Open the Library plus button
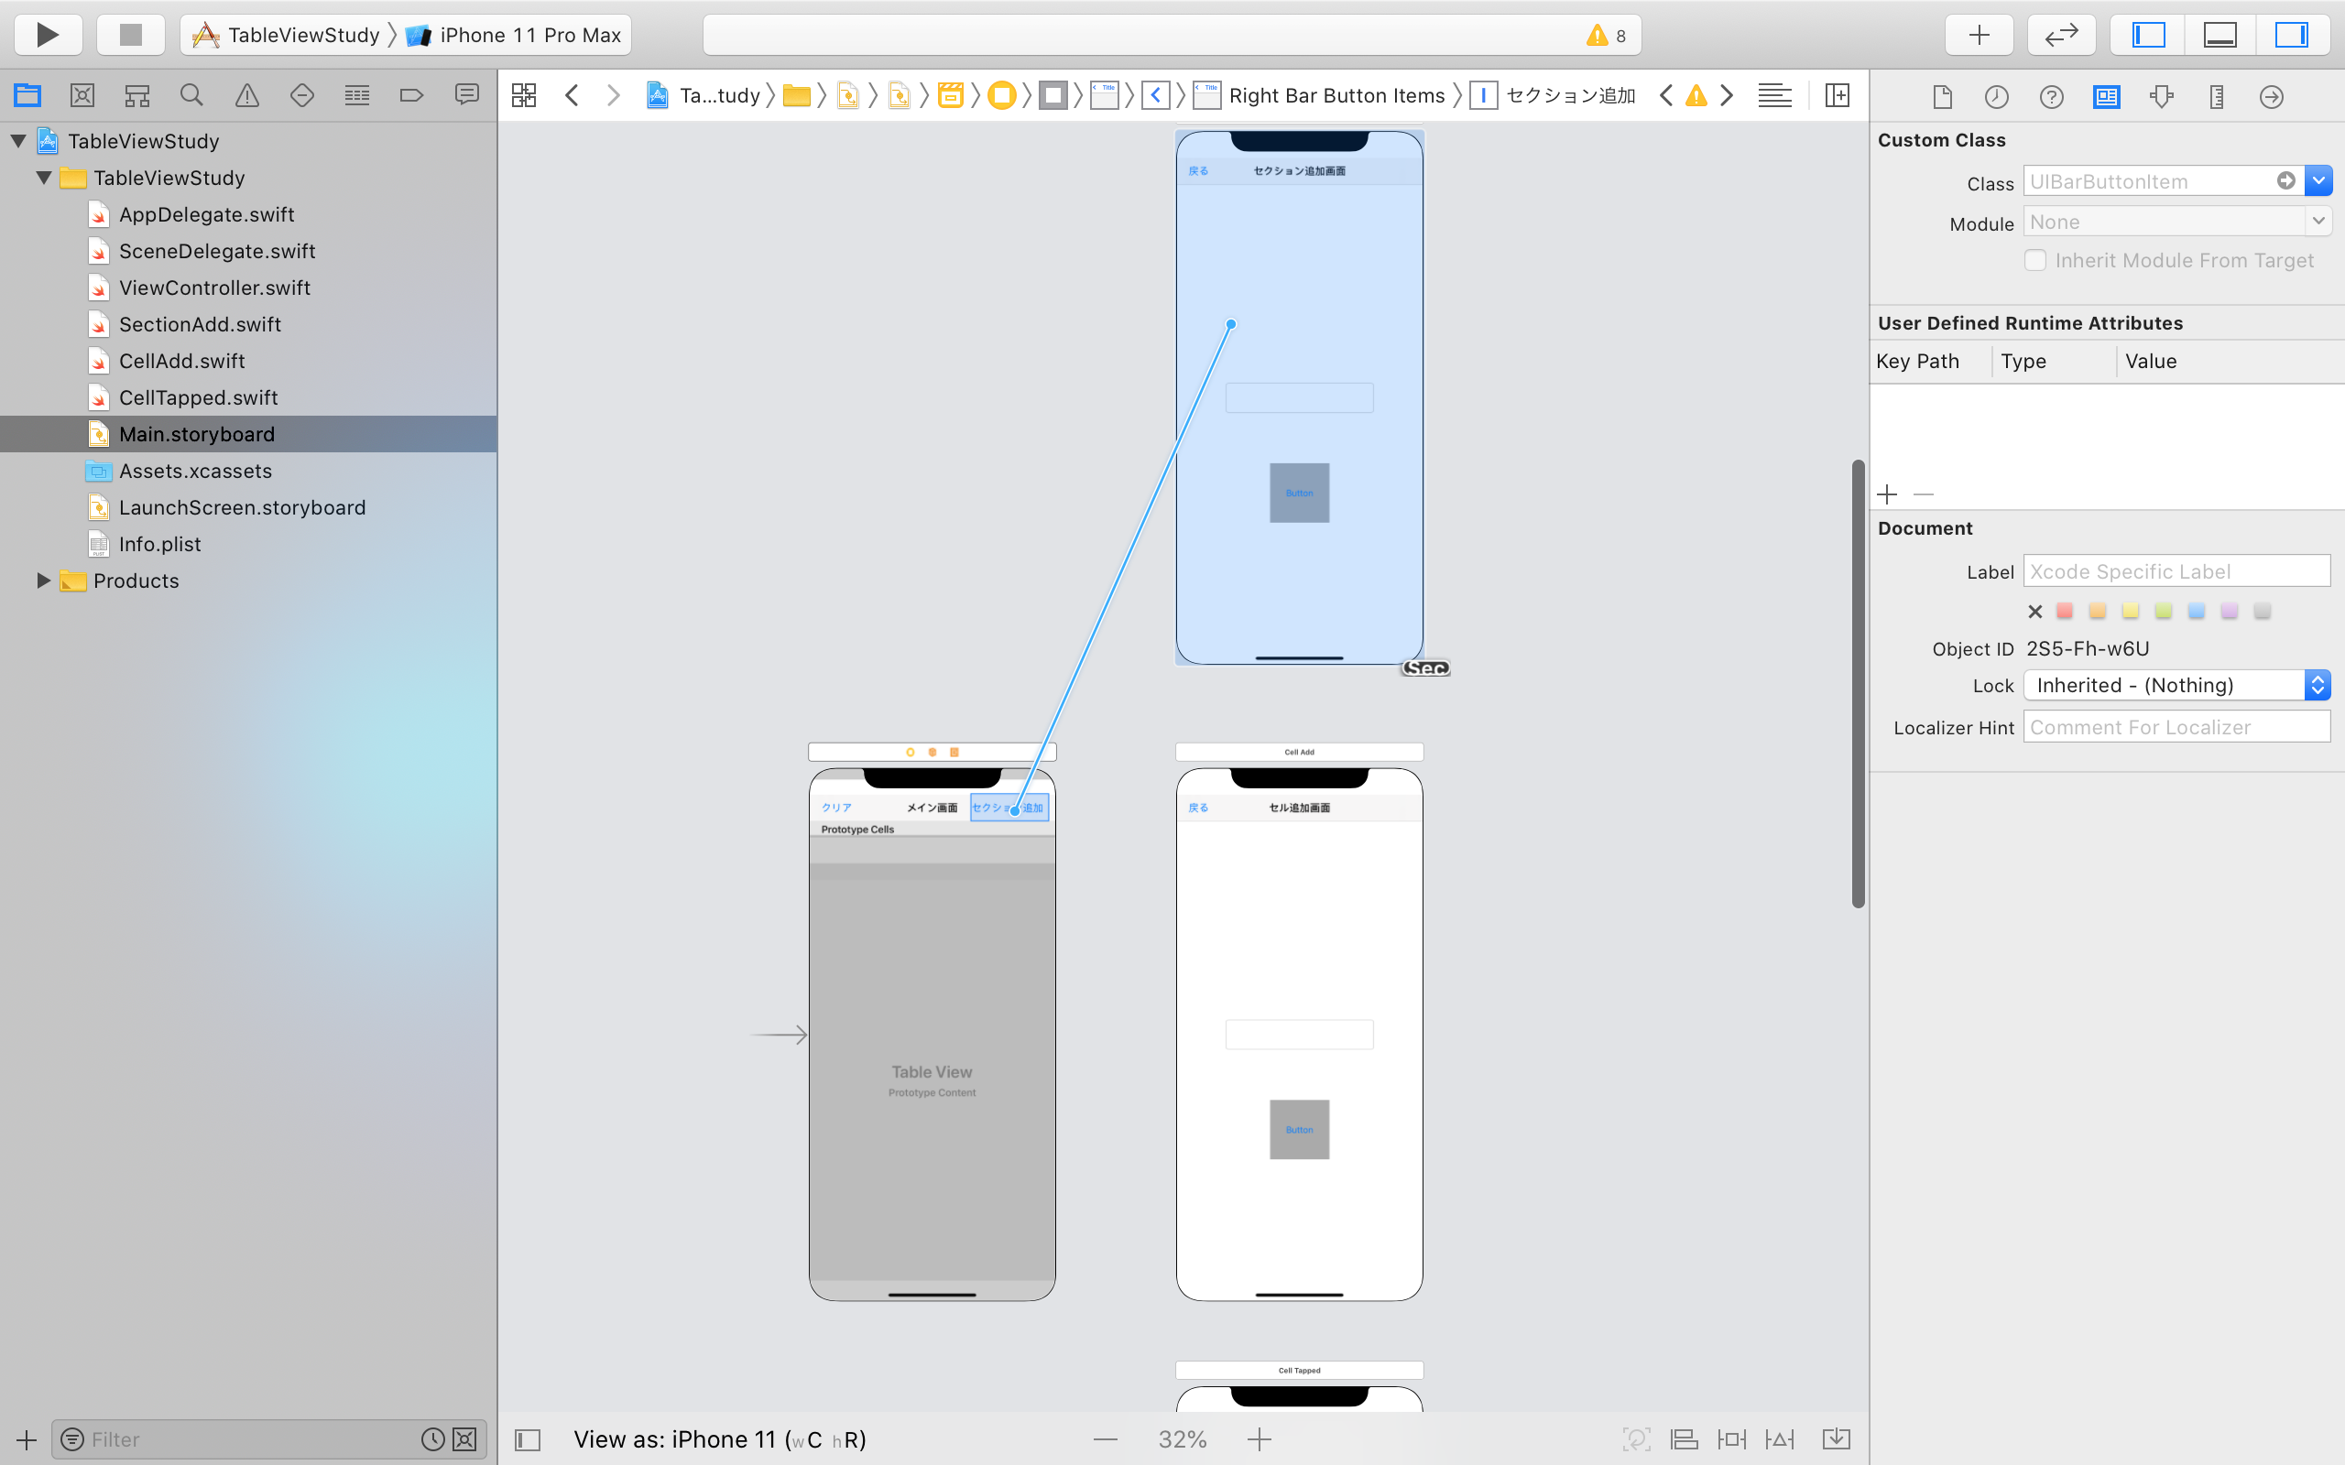Image resolution: width=2345 pixels, height=1465 pixels. (1979, 35)
